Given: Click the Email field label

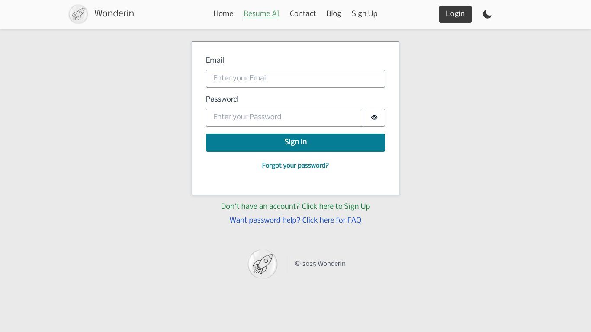Looking at the screenshot, I should pyautogui.click(x=215, y=61).
